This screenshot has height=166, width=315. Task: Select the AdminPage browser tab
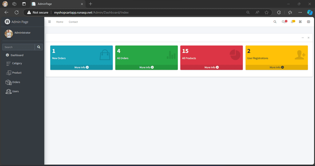pyautogui.click(x=58, y=4)
